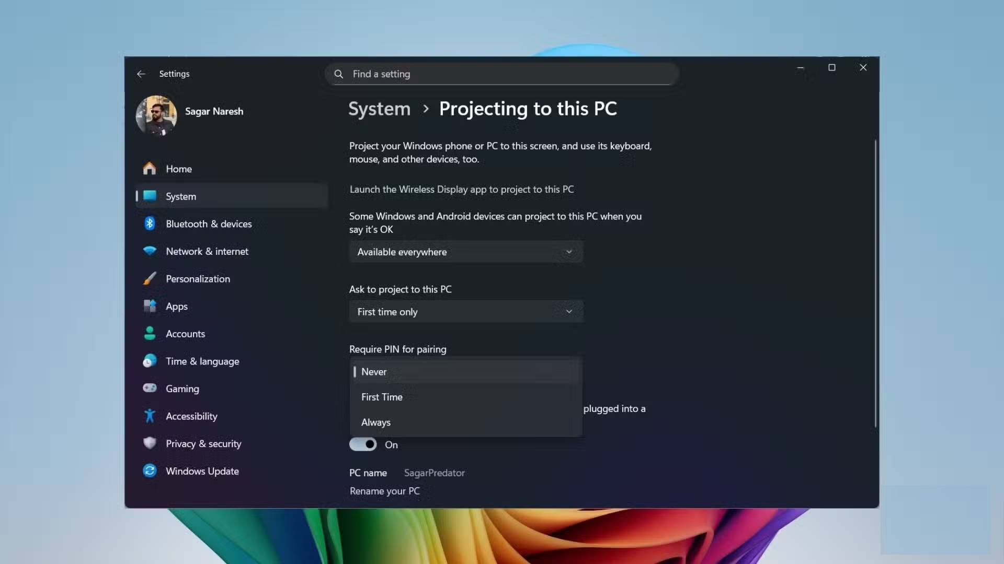Click the System breadcrumb in the header
1004x564 pixels.
(x=379, y=109)
